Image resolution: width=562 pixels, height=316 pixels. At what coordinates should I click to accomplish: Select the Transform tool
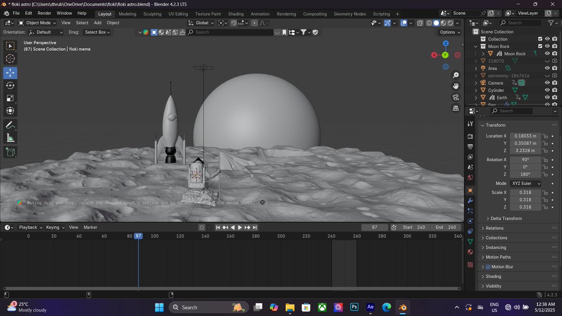[10, 111]
